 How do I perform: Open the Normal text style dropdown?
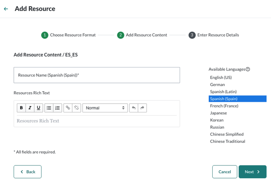(105, 108)
